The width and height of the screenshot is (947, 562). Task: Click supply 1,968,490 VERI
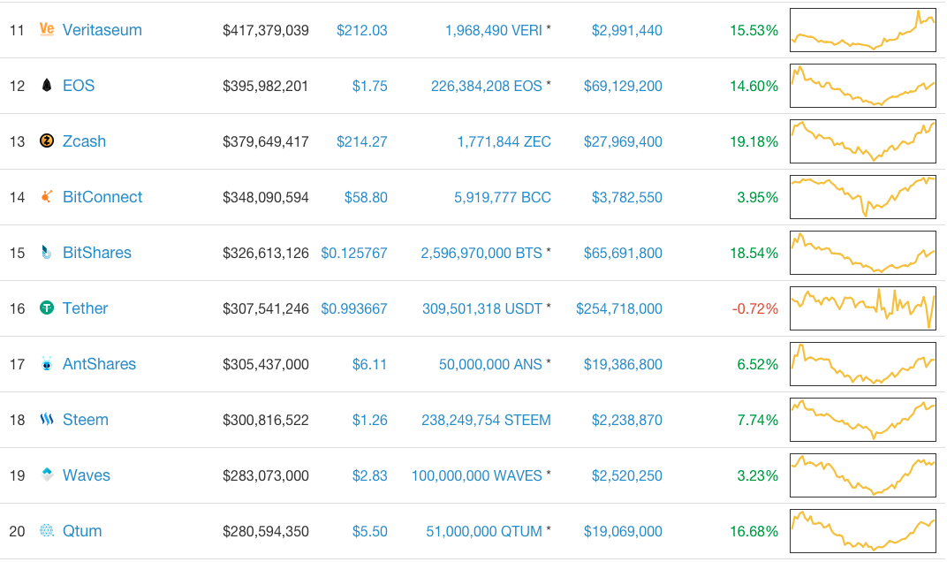tap(494, 30)
